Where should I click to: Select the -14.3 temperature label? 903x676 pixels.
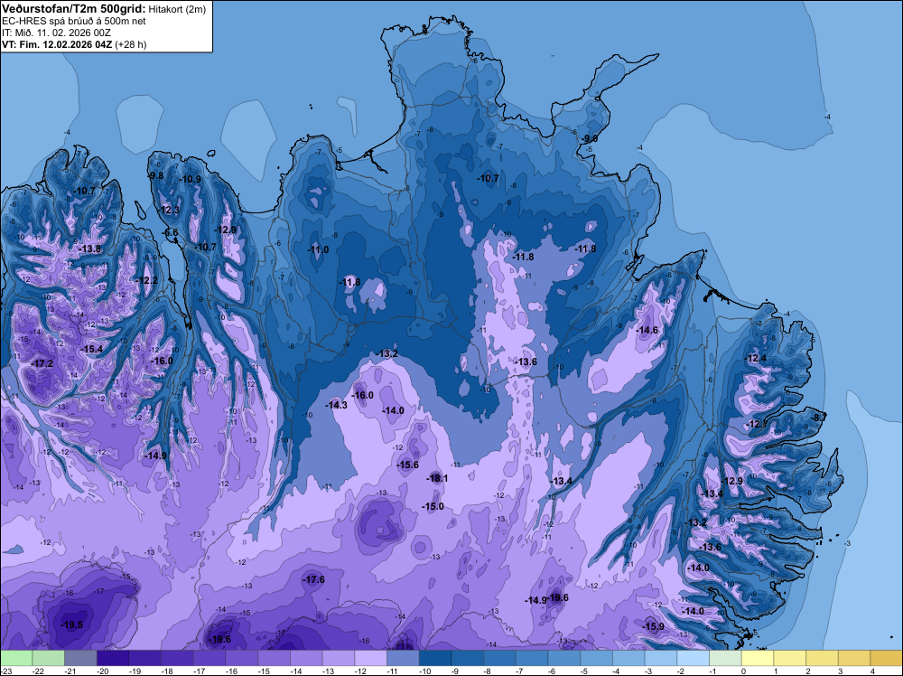[x=336, y=405]
